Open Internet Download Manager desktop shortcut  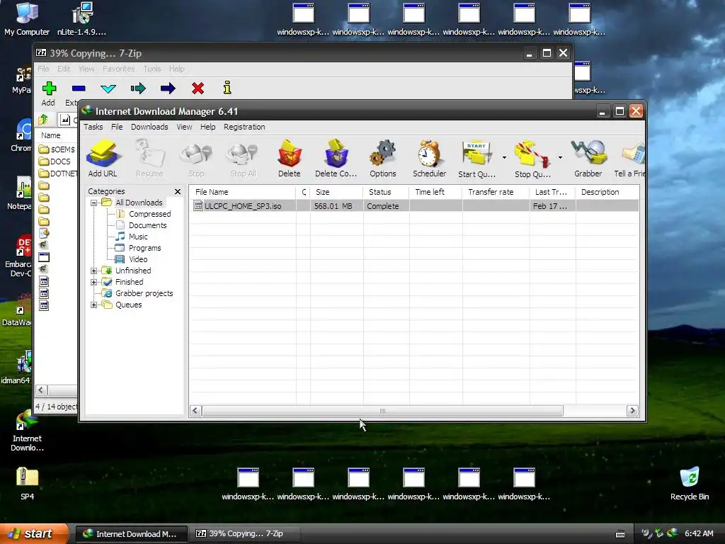[28, 431]
